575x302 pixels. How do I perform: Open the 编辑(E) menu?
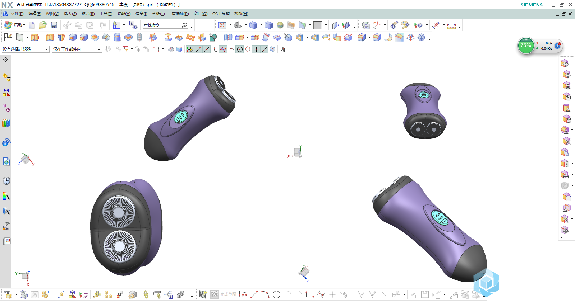click(x=34, y=14)
